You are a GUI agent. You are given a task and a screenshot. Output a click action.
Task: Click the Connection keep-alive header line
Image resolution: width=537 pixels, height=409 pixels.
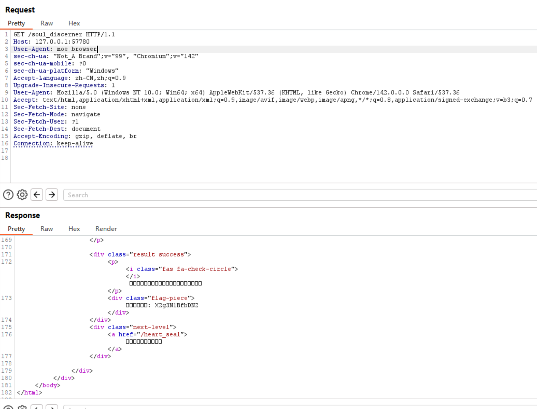click(x=53, y=143)
